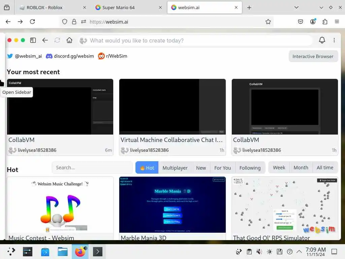Filter by Month time range
Viewport: 345px width, 259px height.
pyautogui.click(x=301, y=167)
